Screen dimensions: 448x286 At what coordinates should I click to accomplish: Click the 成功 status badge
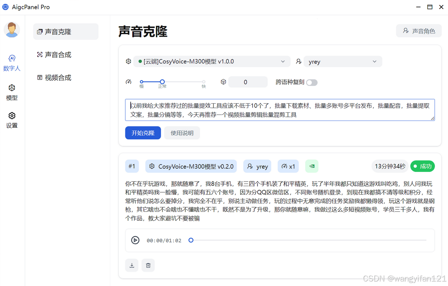tap(422, 166)
